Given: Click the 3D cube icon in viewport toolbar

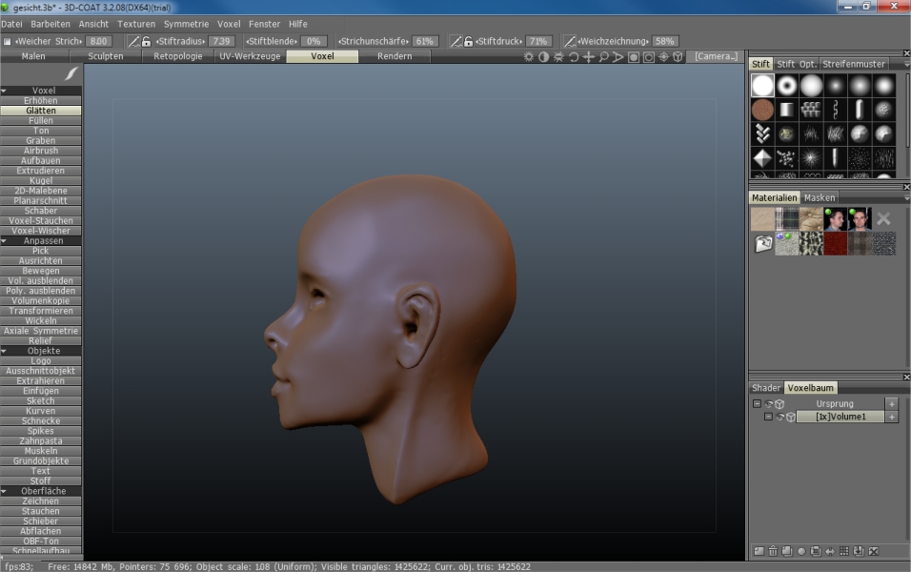Looking at the screenshot, I should (x=678, y=57).
